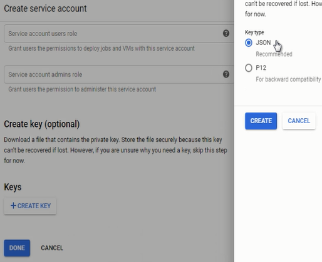Focus the Service account admins role field
This screenshot has width=322, height=262.
point(119,74)
